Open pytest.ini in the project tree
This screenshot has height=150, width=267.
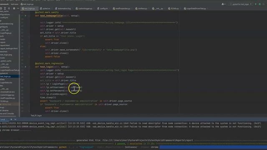[x=4, y=73]
